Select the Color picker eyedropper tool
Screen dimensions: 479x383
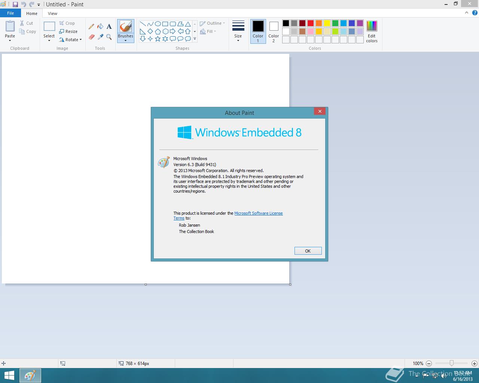point(100,37)
